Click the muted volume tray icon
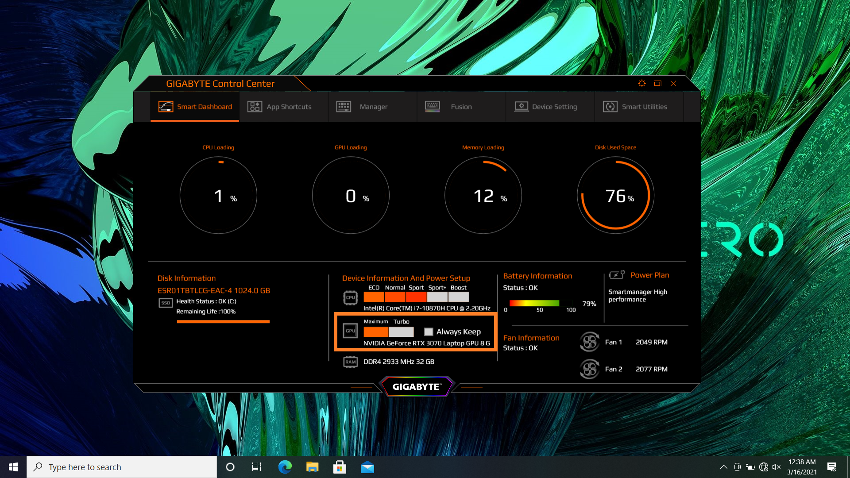This screenshot has width=850, height=478. (777, 467)
